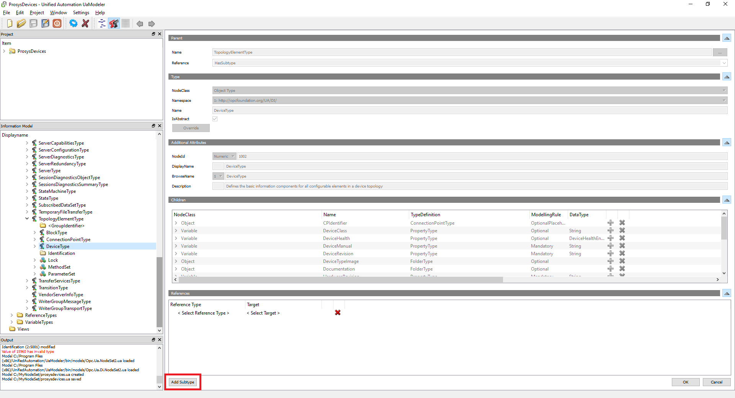Click the blue gear toolbar icon
This screenshot has height=398, width=735.
73,24
